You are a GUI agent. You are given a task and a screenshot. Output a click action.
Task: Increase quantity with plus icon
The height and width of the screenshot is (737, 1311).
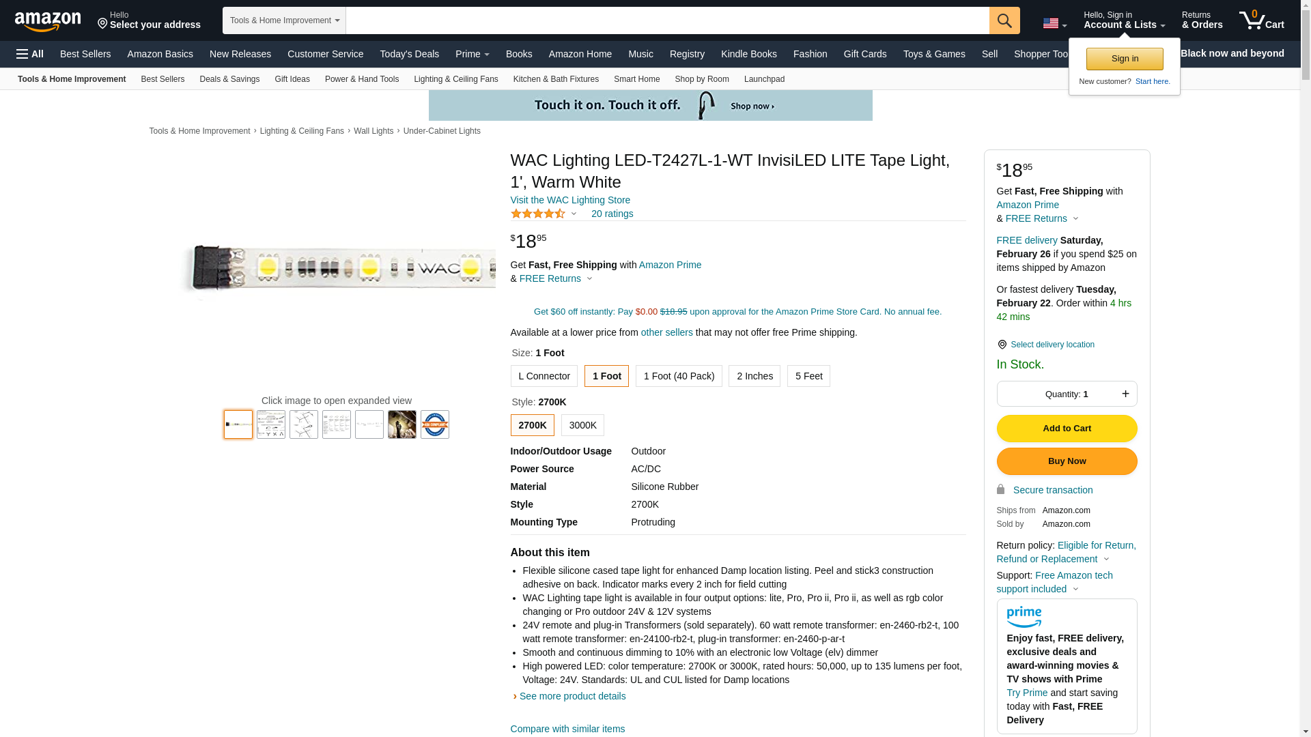coord(1125,394)
